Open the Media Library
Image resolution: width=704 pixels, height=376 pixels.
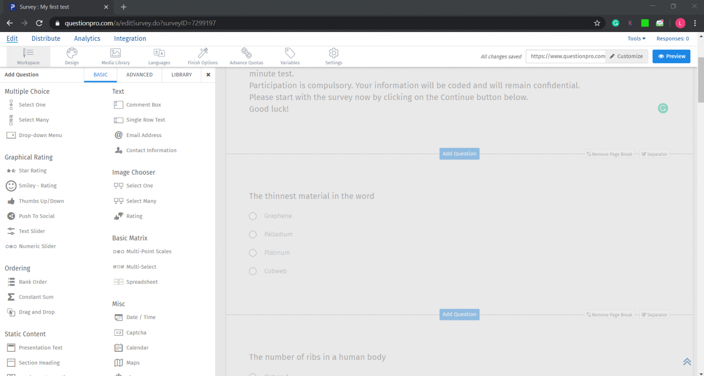pyautogui.click(x=115, y=56)
